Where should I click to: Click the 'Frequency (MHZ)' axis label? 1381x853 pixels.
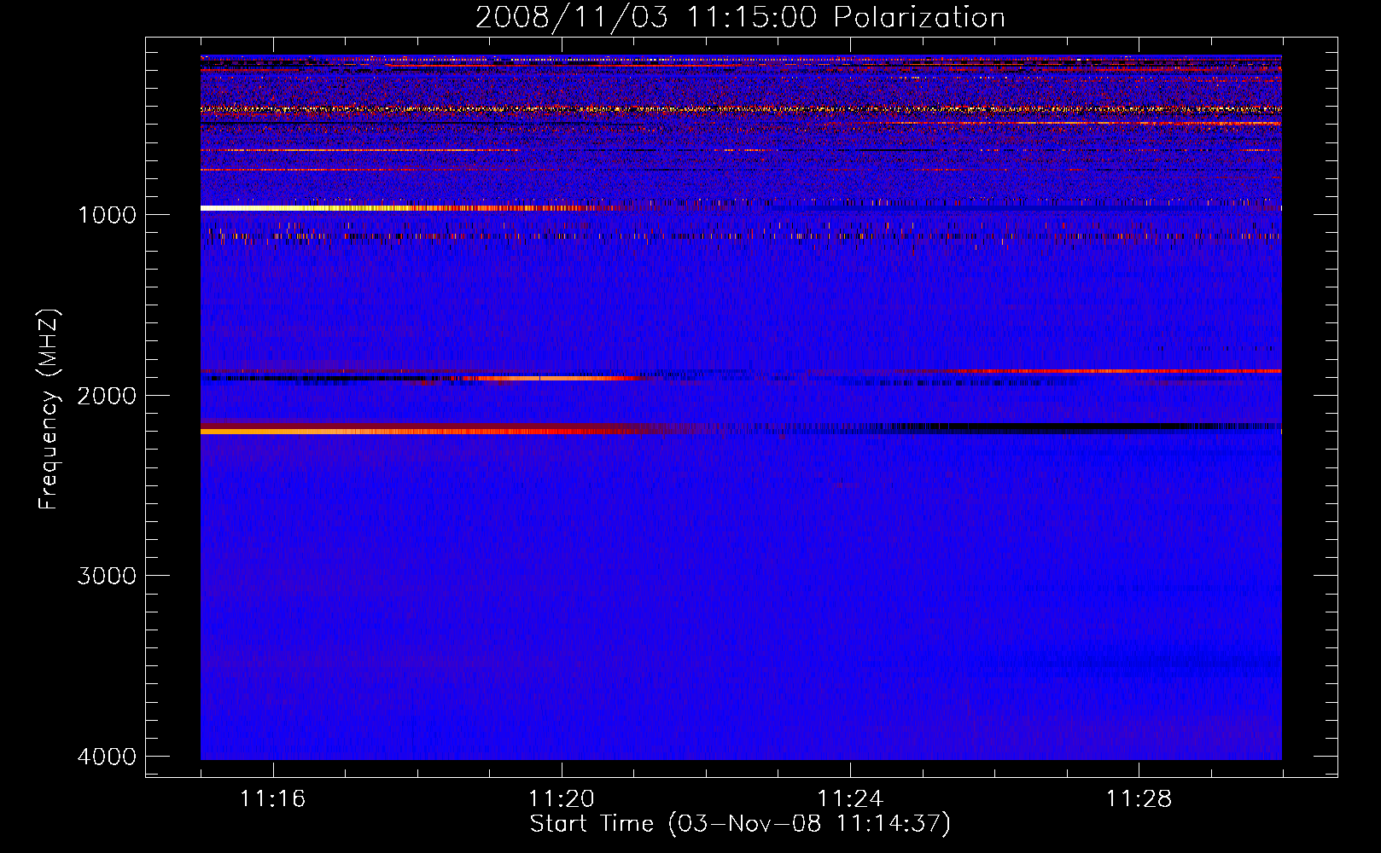point(49,410)
